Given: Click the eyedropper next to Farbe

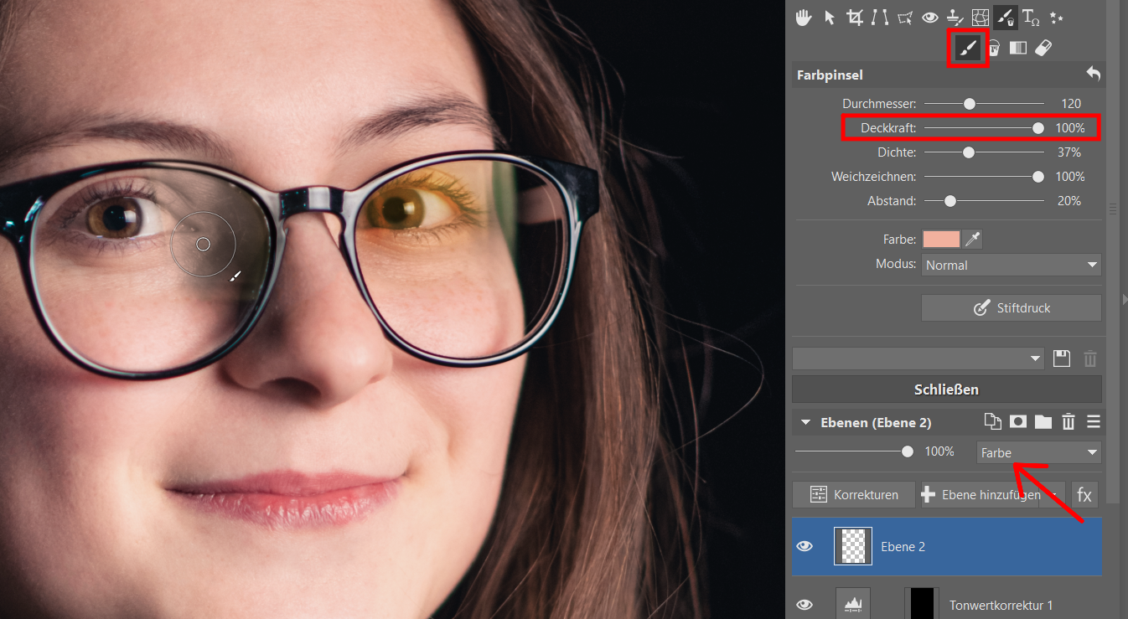Looking at the screenshot, I should pos(972,240).
